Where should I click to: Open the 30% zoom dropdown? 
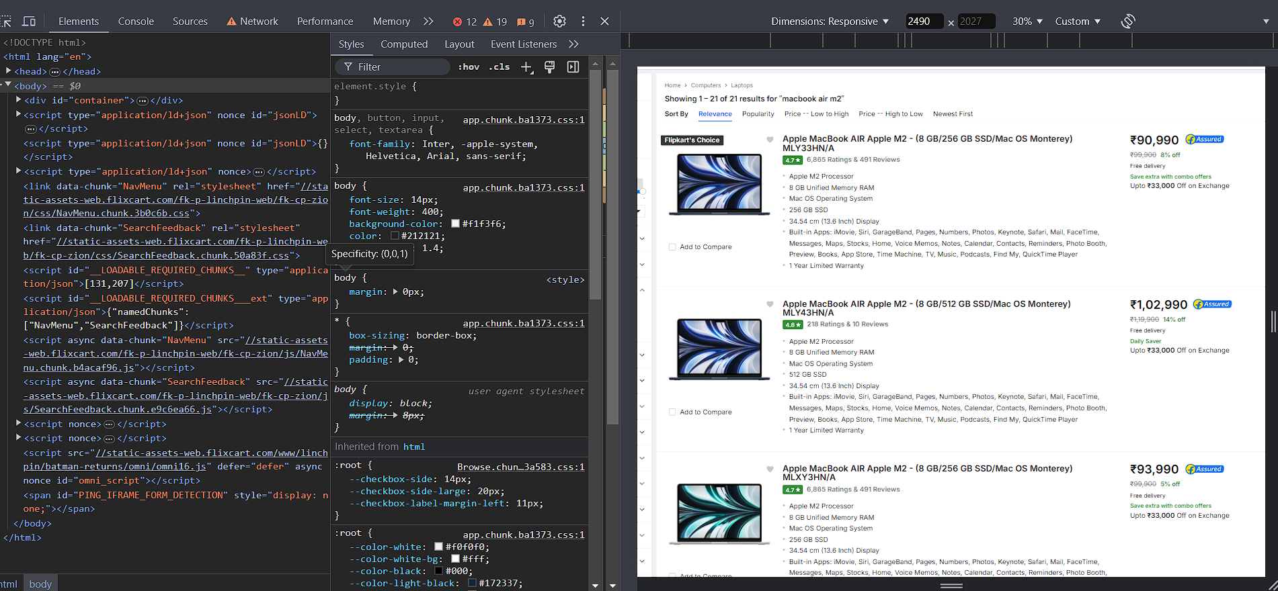pyautogui.click(x=1027, y=21)
